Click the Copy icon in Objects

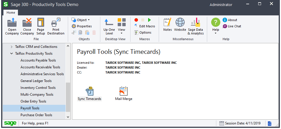coord(80,32)
